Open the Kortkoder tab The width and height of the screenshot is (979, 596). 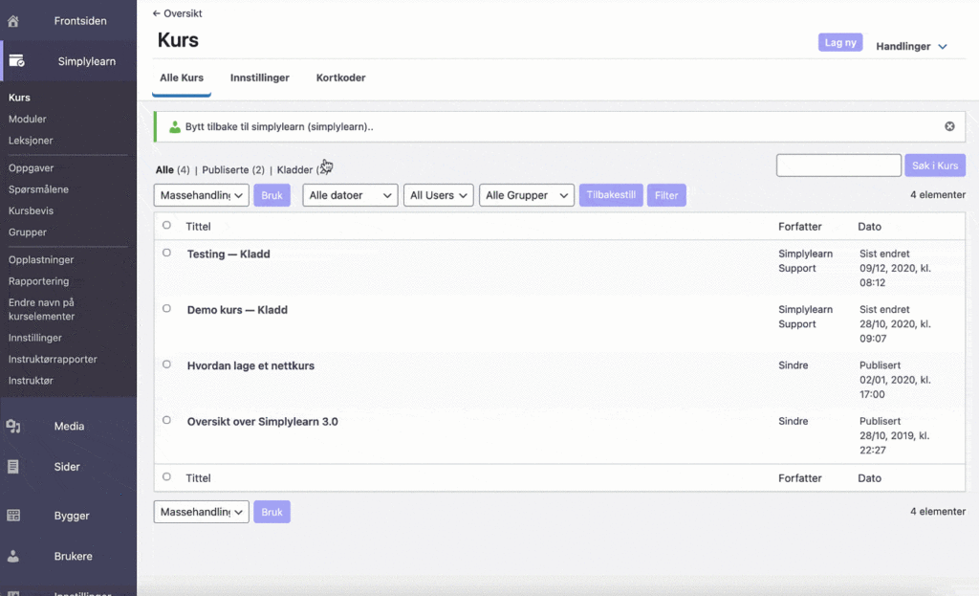[x=340, y=77]
